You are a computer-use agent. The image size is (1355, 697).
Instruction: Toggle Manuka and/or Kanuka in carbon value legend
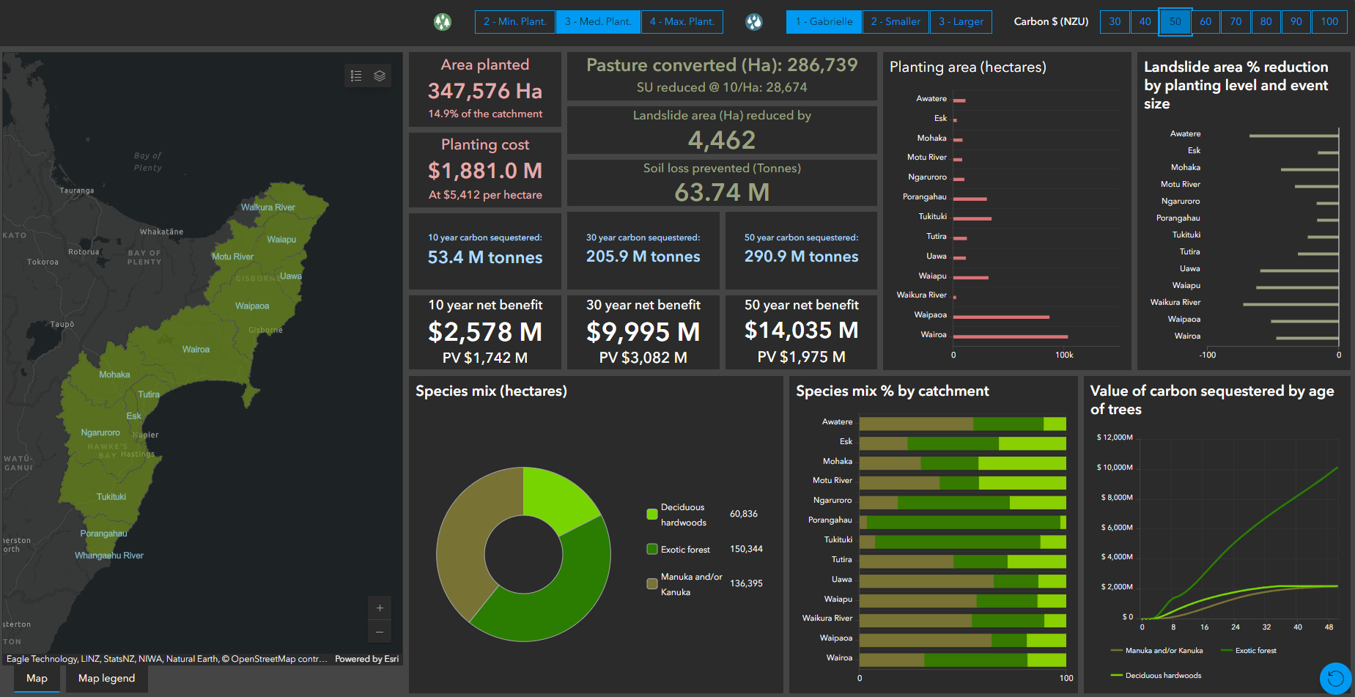point(1157,650)
